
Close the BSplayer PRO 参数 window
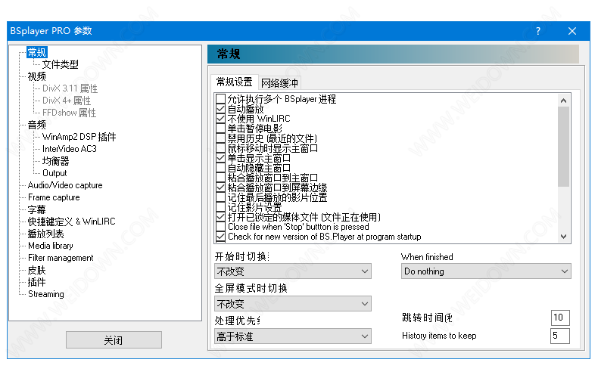point(572,31)
